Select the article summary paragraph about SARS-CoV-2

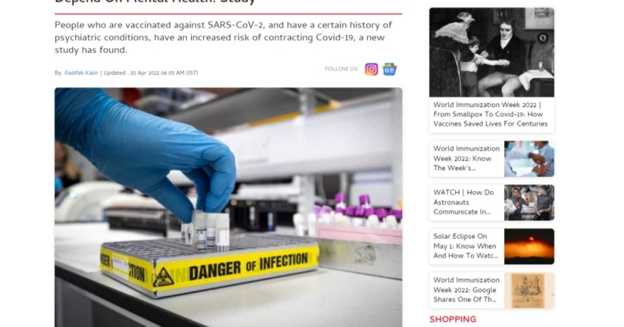coord(224,37)
